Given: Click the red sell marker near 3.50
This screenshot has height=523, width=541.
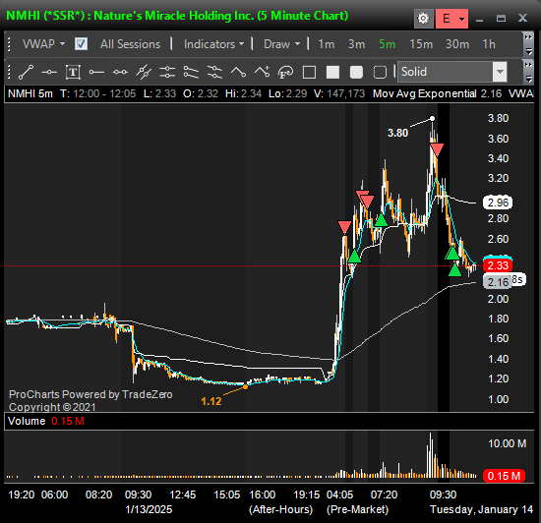Looking at the screenshot, I should tap(437, 150).
